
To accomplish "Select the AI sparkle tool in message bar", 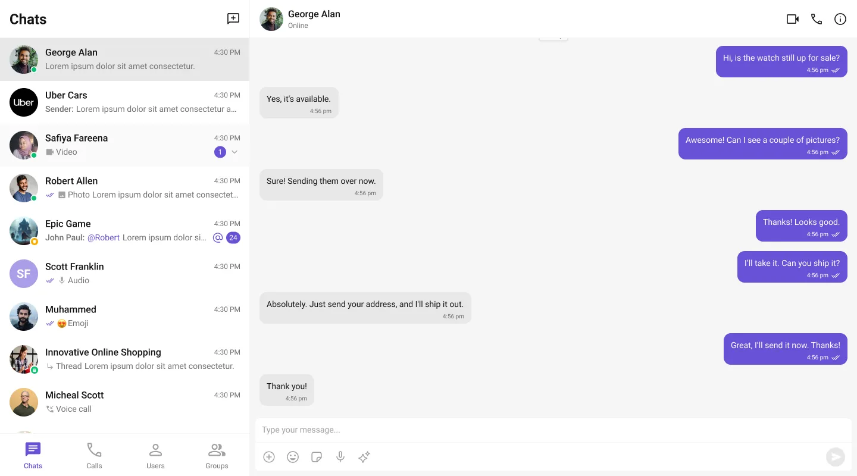I will (364, 457).
